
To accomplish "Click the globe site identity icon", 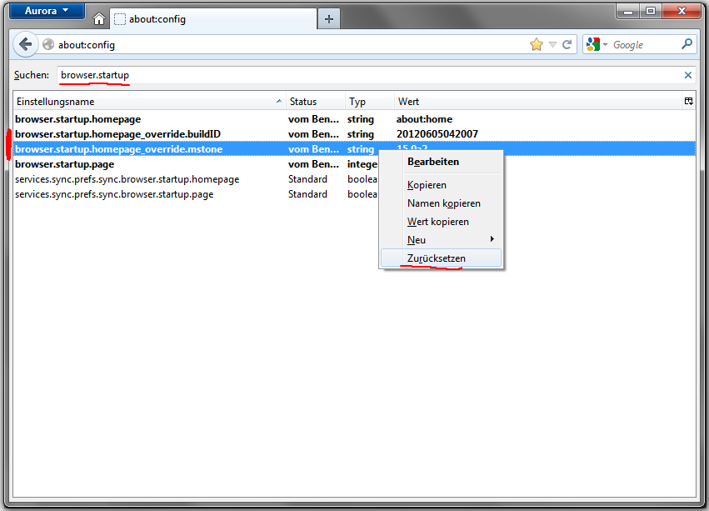I will (48, 44).
